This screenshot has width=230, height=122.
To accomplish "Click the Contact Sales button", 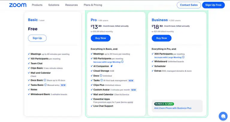I will tap(189, 5).
